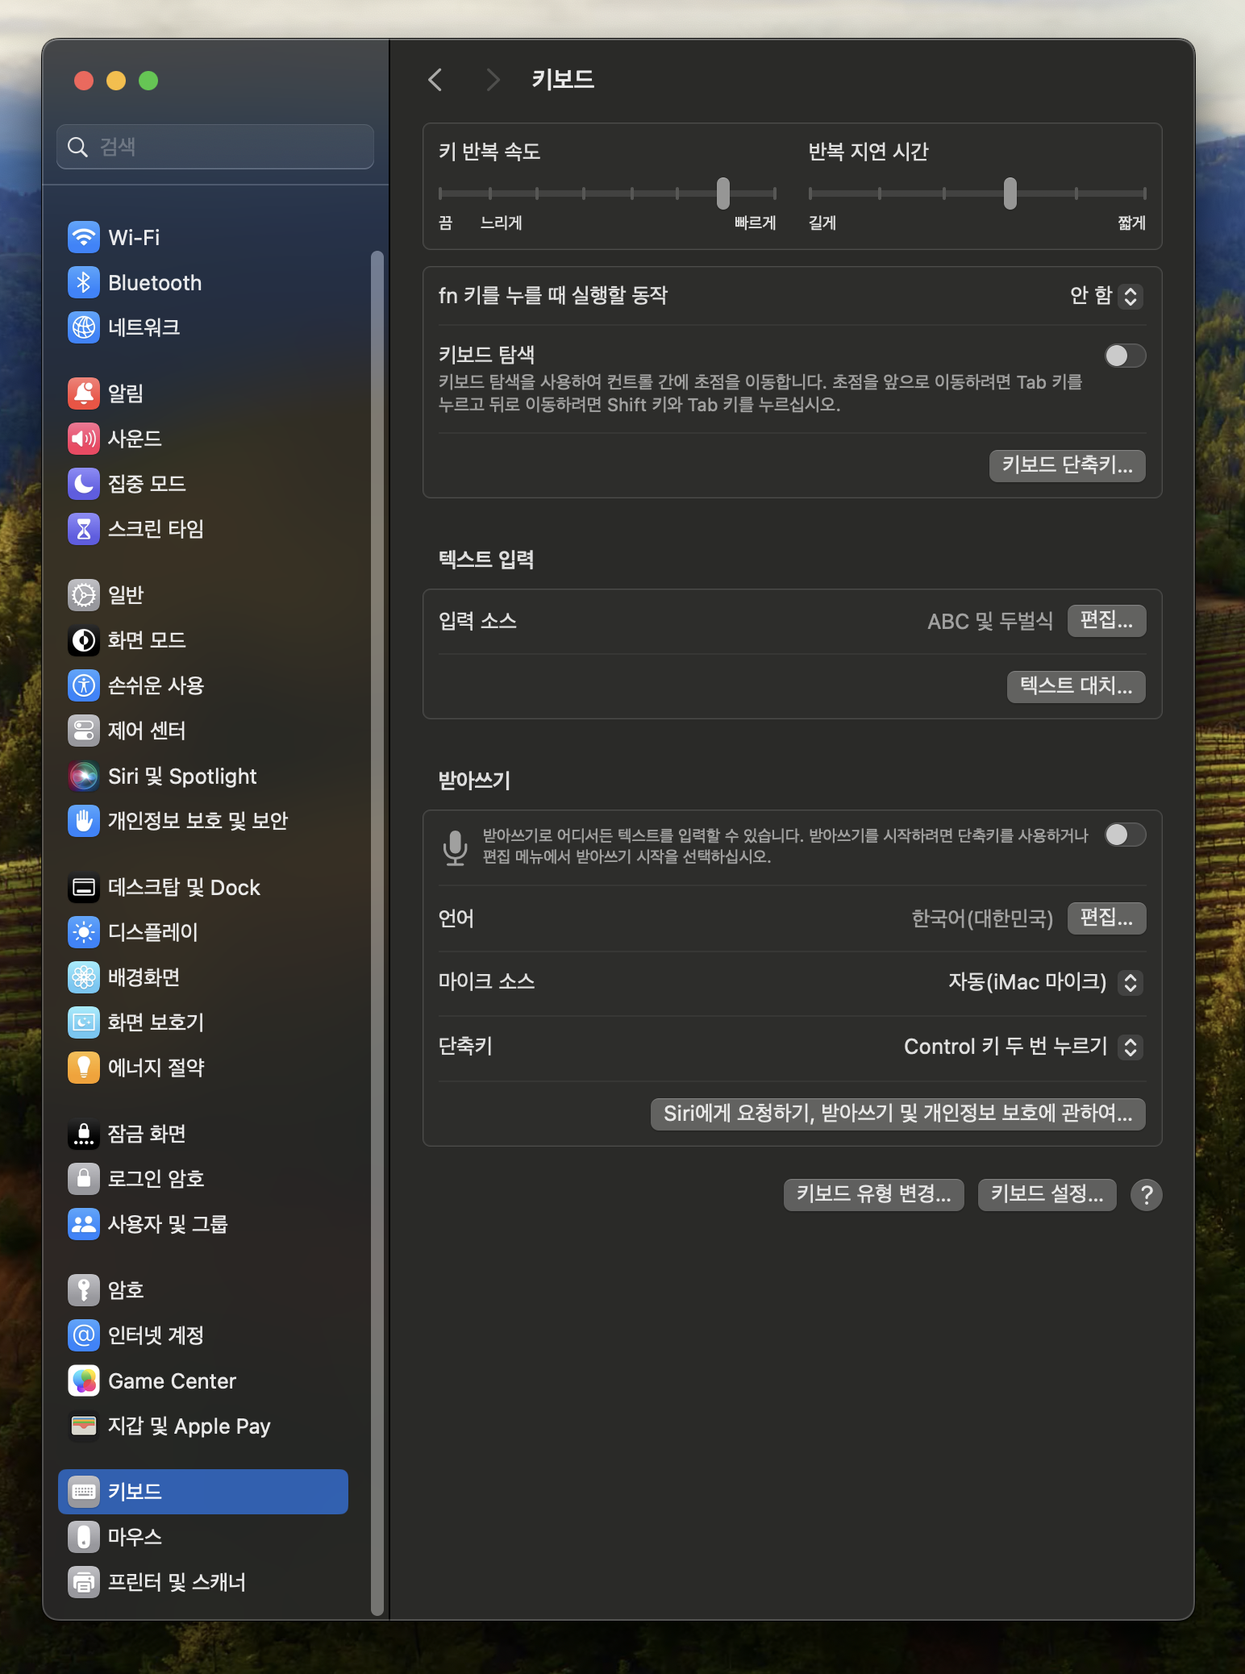Click 편집... next to 언어

coord(1106,918)
